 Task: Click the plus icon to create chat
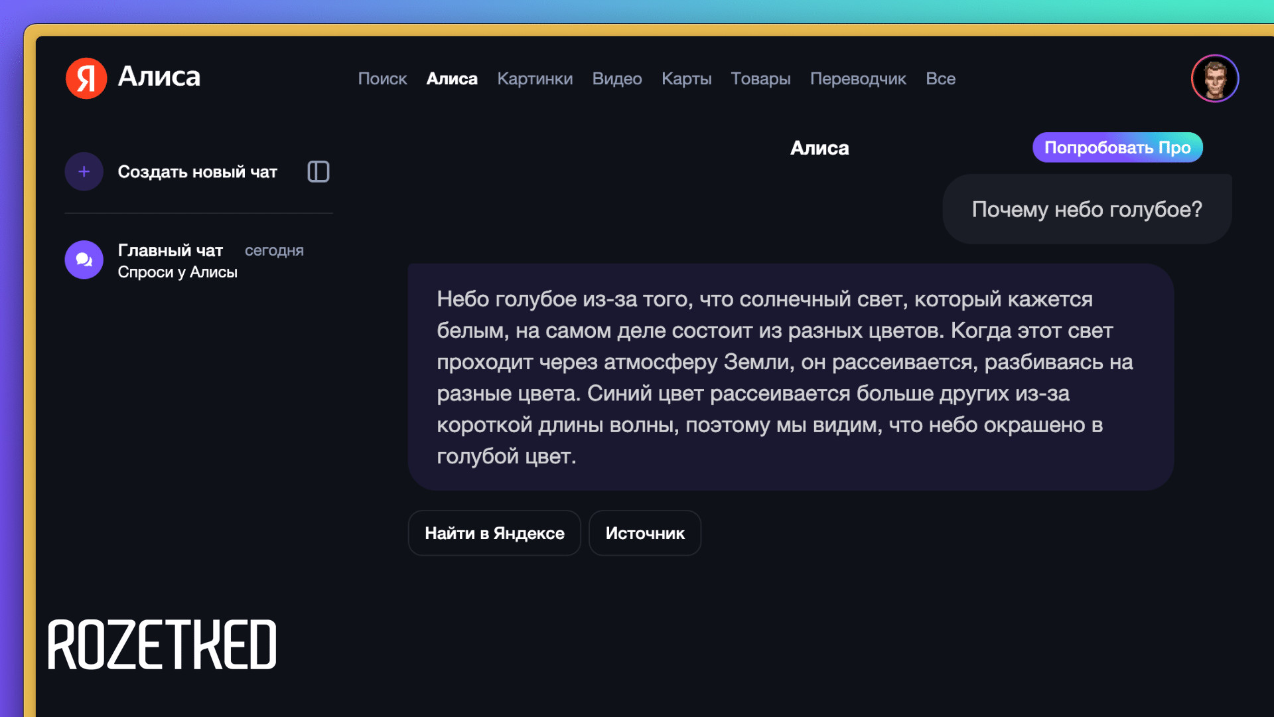(x=84, y=172)
